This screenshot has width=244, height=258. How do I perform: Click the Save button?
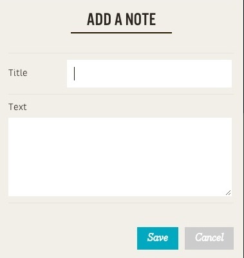(x=158, y=238)
